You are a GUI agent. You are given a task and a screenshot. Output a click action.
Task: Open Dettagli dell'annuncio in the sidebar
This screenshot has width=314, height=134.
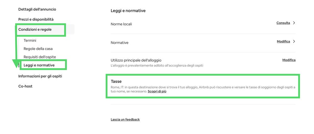click(x=37, y=9)
